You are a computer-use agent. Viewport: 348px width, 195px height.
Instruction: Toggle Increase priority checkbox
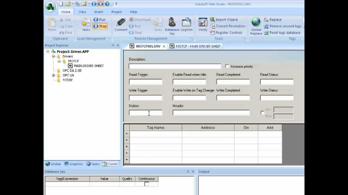coord(227,66)
